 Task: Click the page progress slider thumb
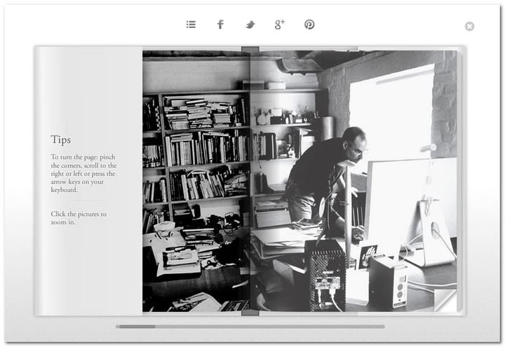[135, 326]
